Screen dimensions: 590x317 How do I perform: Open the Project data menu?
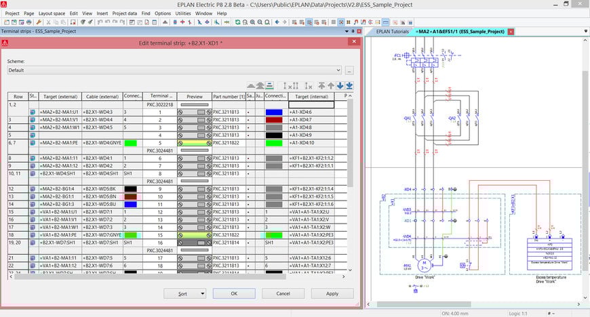[x=124, y=13]
